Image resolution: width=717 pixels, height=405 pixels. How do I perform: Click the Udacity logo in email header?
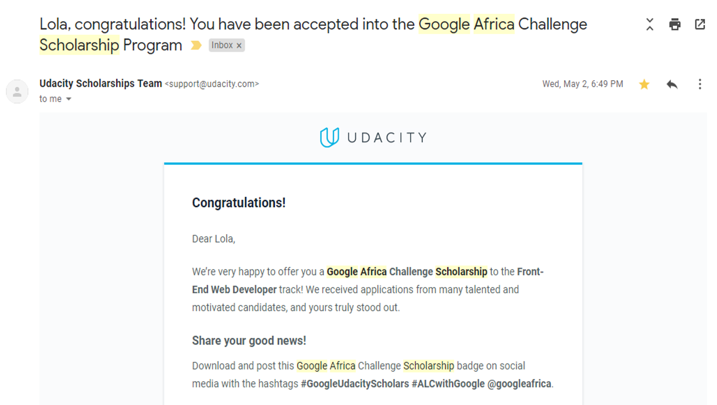point(373,138)
